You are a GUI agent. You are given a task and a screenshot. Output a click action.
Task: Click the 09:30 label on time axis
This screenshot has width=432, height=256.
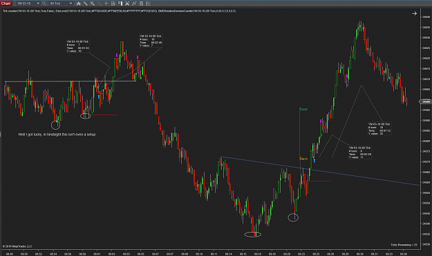(360, 254)
